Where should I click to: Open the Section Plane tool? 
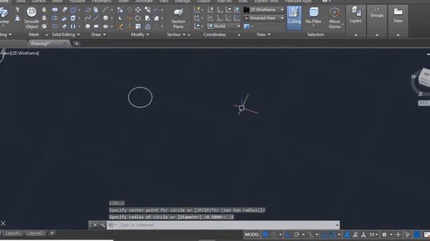178,18
